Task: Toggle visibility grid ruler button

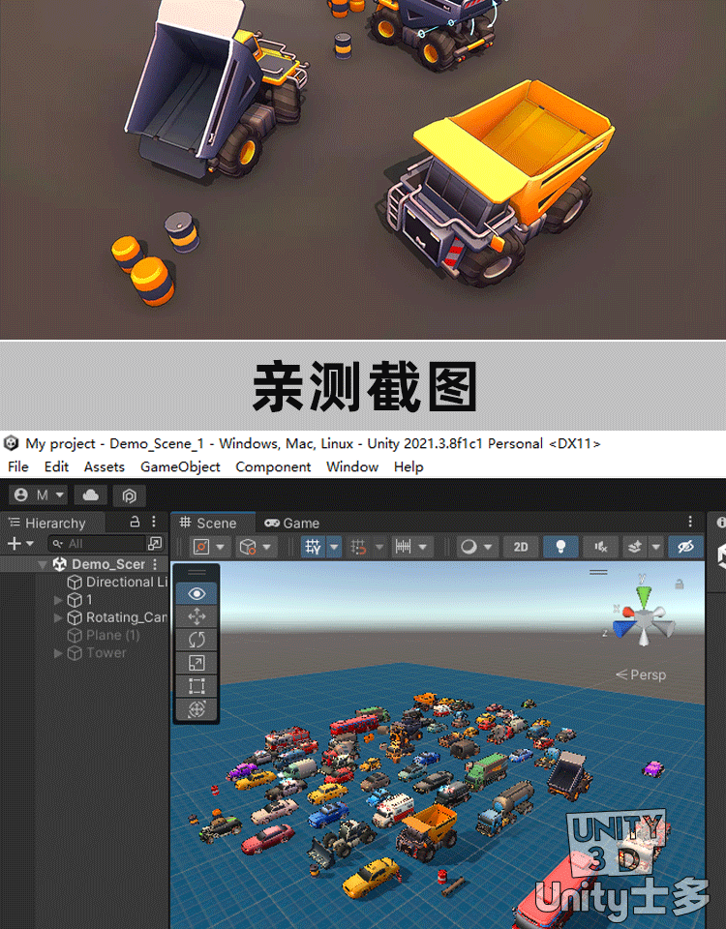Action: click(x=403, y=547)
